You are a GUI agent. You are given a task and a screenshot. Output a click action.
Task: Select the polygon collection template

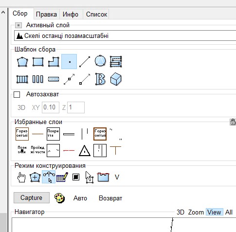22,62
